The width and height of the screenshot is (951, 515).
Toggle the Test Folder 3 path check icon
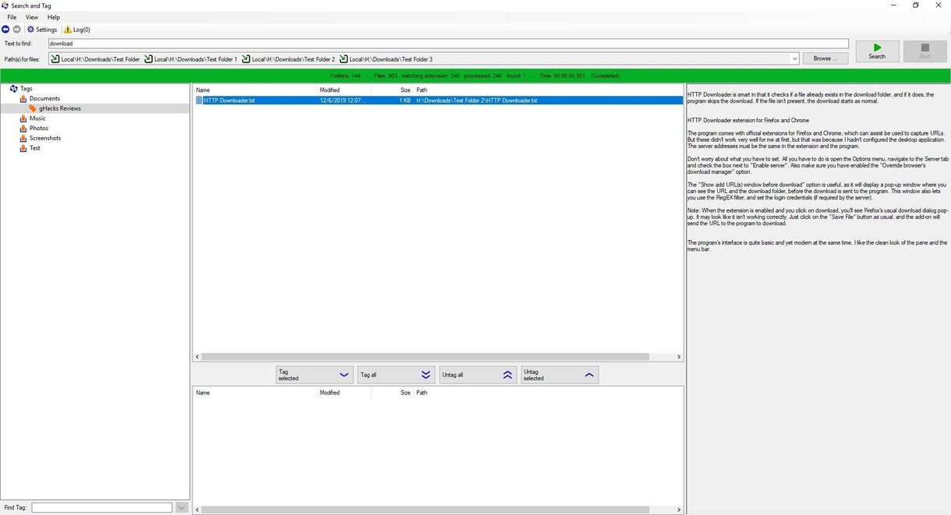click(343, 59)
